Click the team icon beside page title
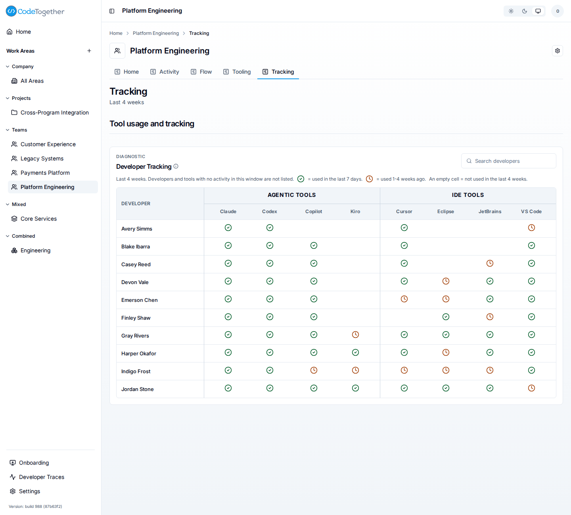The image size is (571, 515). (x=117, y=51)
